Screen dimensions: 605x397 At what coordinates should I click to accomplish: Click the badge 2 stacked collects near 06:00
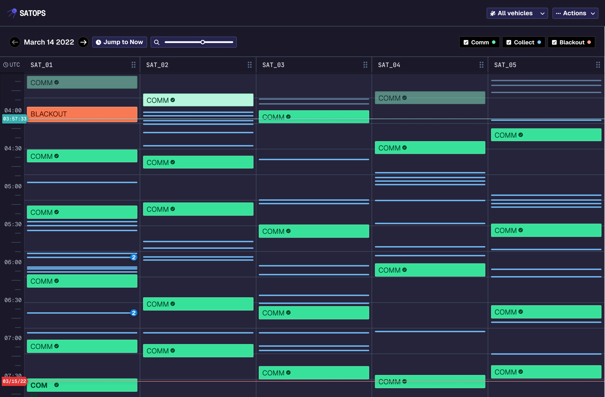(134, 257)
